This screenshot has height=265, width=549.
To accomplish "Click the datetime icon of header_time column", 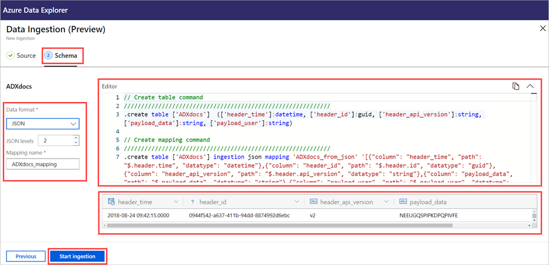I will coord(112,202).
